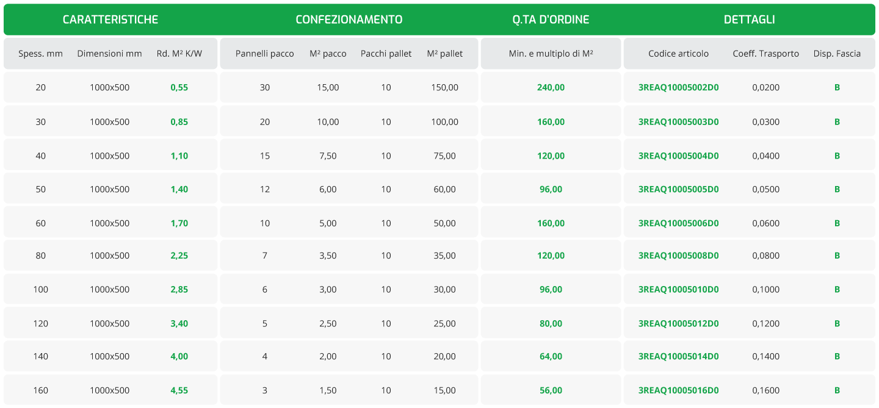Click the Q.TA D'ORDINE header
Screen dimensions: 879x408
point(551,20)
